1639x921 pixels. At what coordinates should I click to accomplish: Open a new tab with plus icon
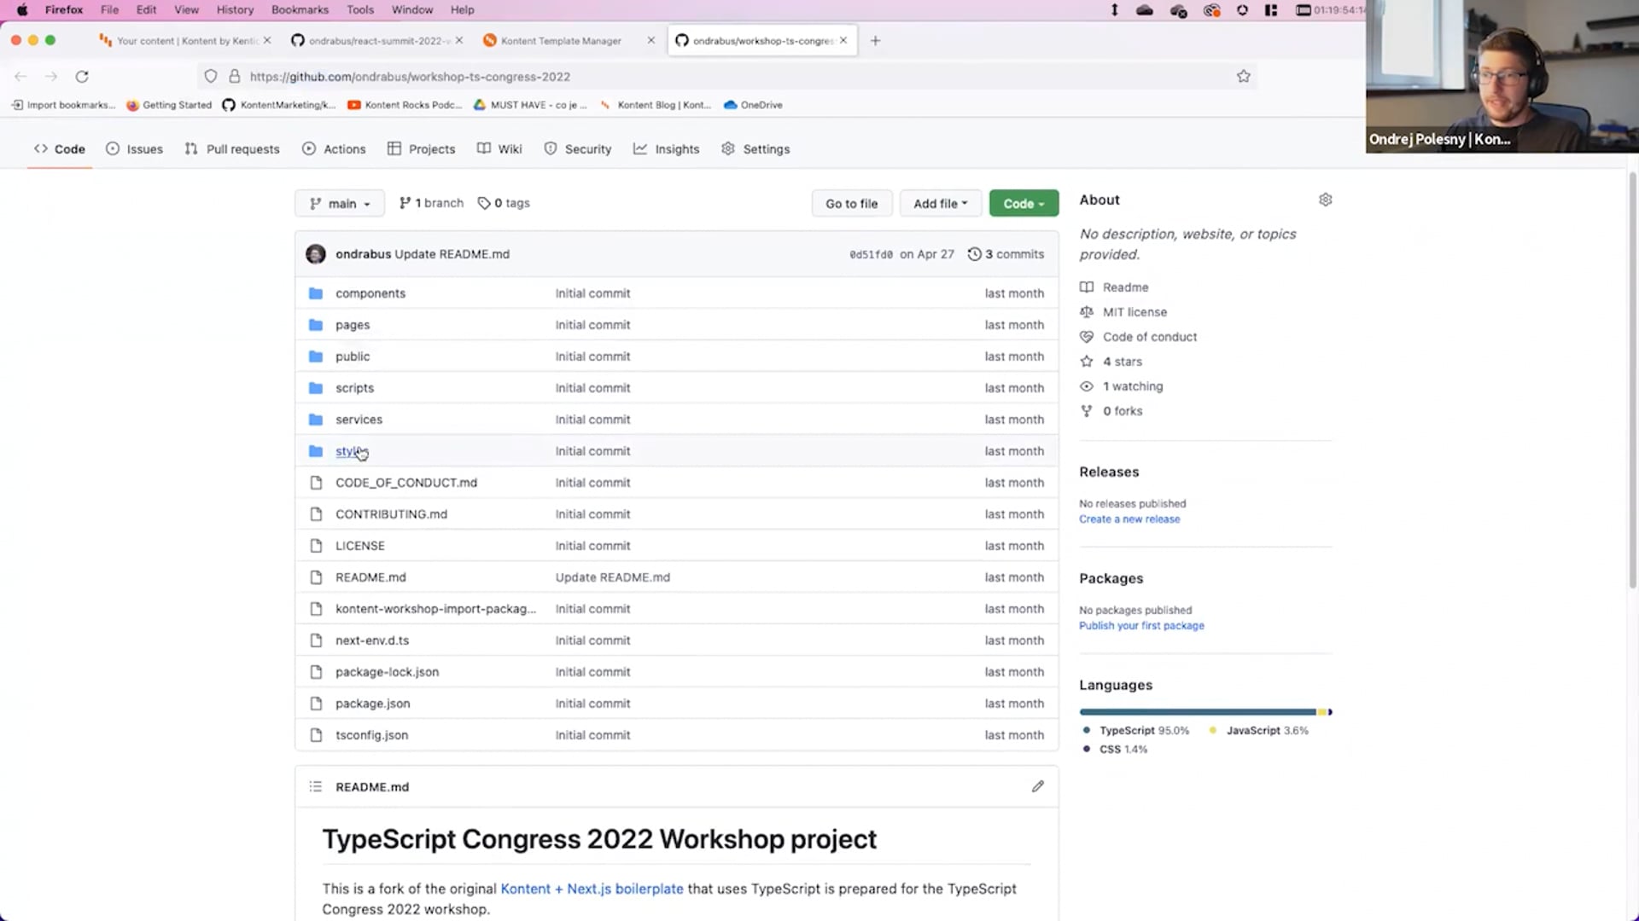tap(875, 40)
